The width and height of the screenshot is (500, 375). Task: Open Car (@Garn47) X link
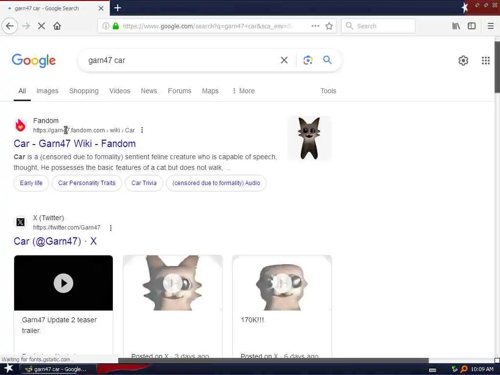pos(55,241)
